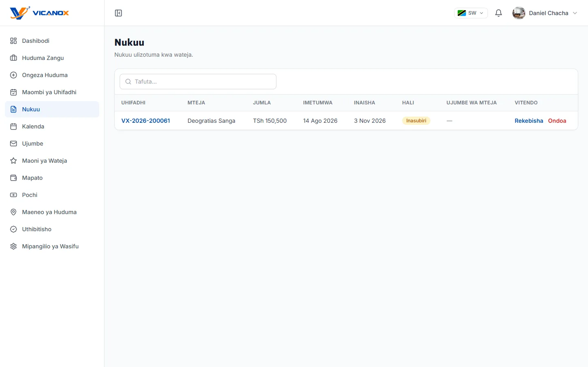Click the 3 Nov 2026 expiry date
The width and height of the screenshot is (588, 367).
pos(370,121)
